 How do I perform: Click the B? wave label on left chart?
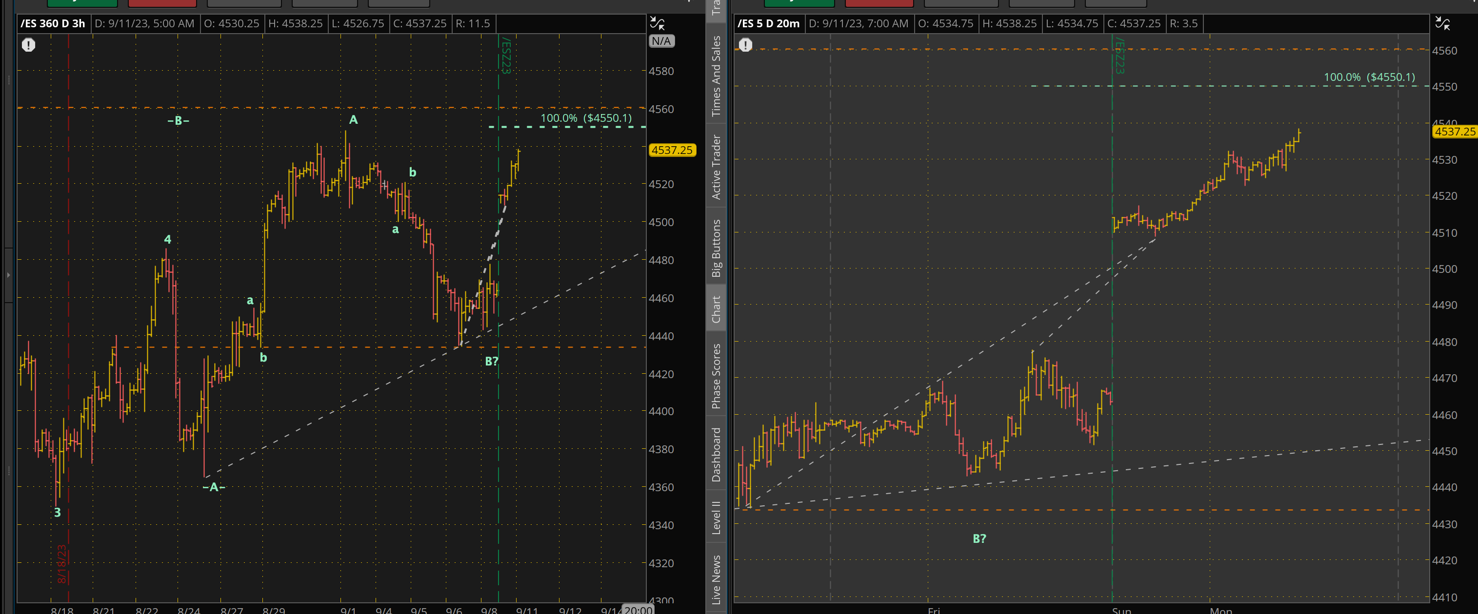click(x=492, y=361)
